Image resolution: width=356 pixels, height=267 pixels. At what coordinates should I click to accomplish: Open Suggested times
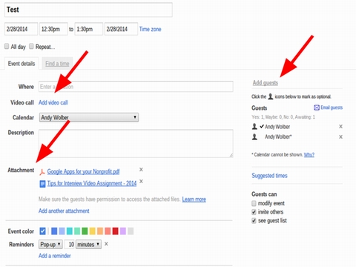[x=269, y=176]
